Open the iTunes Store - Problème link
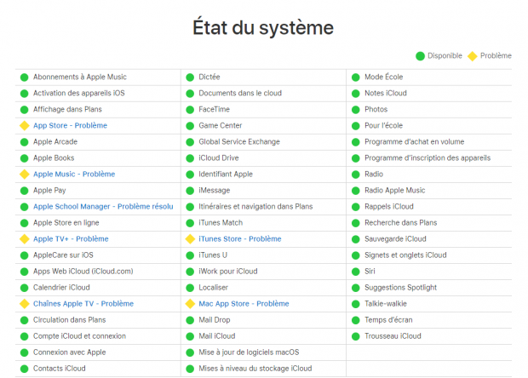Screen dimensions: 528x378 240,238
